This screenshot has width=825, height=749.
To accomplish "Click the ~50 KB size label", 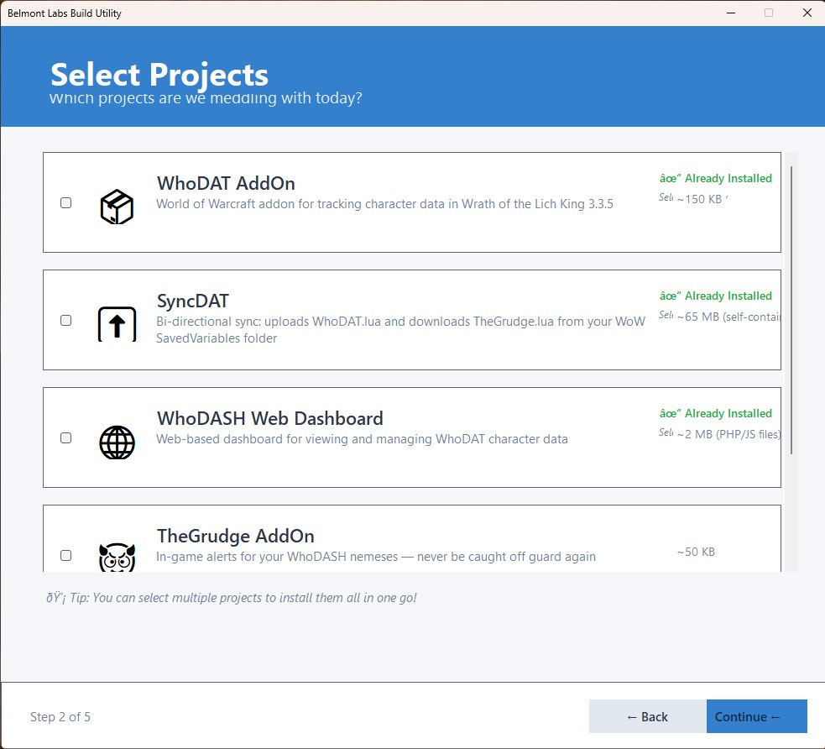I will click(x=696, y=552).
